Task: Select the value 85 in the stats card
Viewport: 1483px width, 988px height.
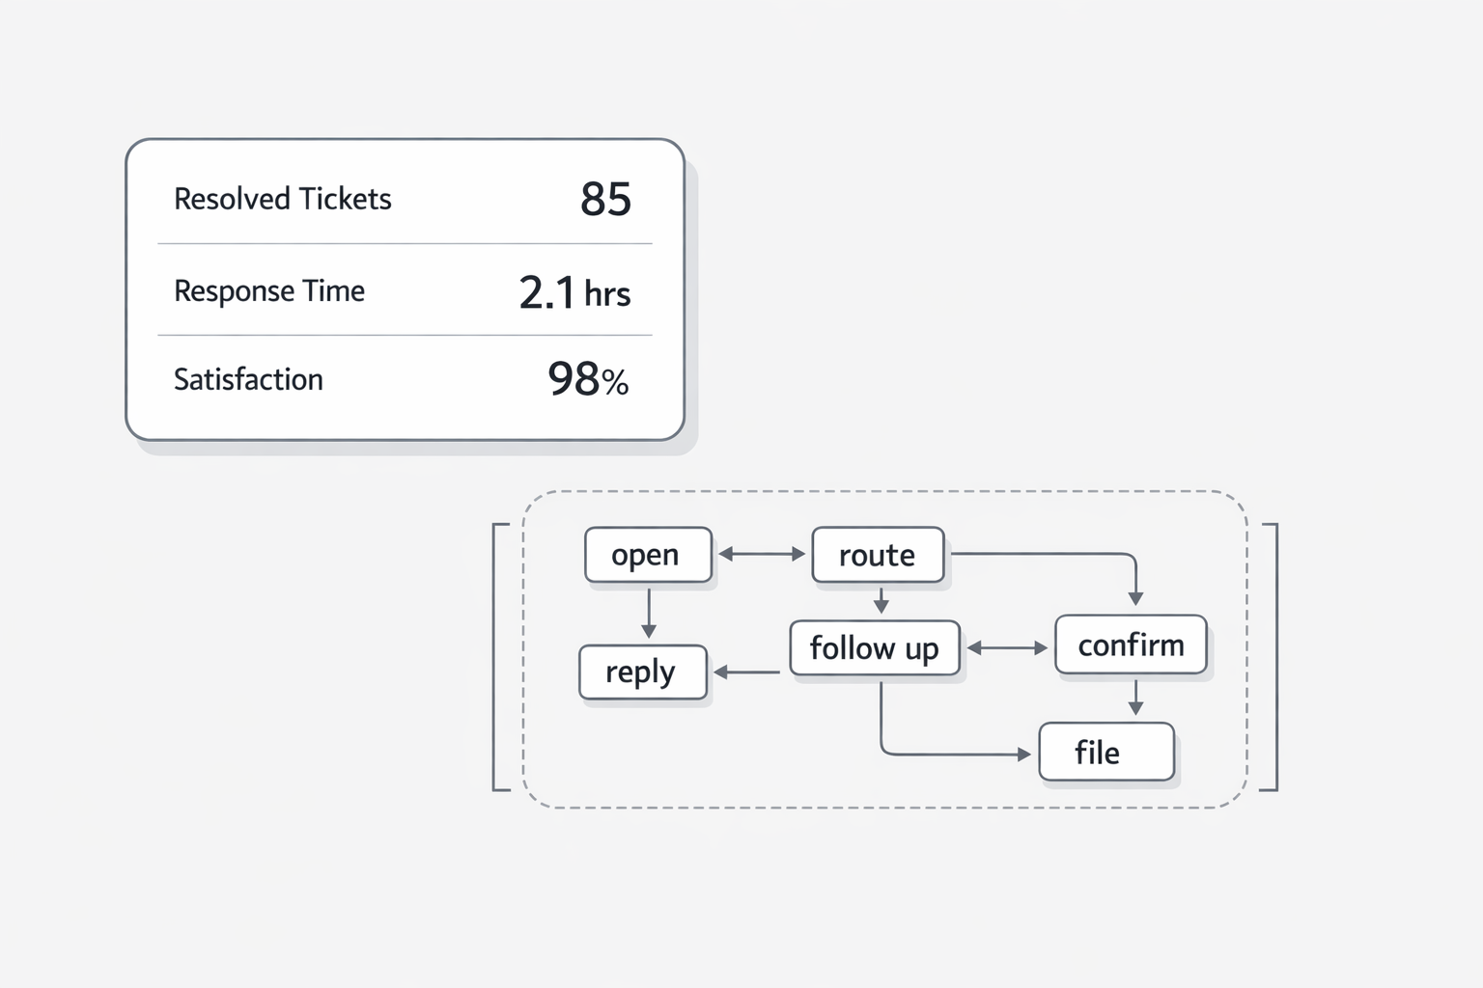Action: click(x=605, y=199)
